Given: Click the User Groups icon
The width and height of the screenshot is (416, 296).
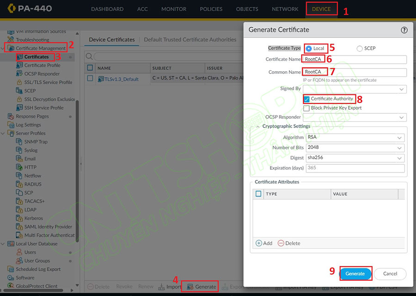Looking at the screenshot, I should coord(19,260).
